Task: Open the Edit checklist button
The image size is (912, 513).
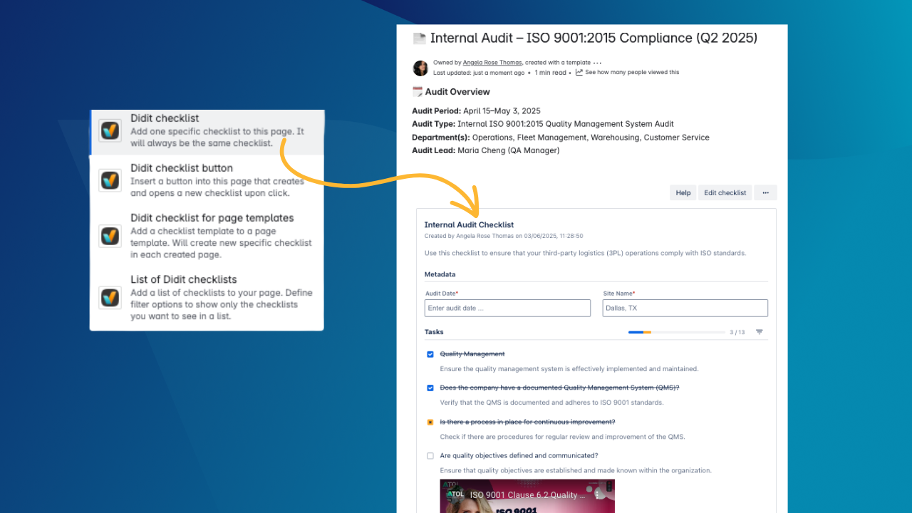Action: (x=725, y=192)
